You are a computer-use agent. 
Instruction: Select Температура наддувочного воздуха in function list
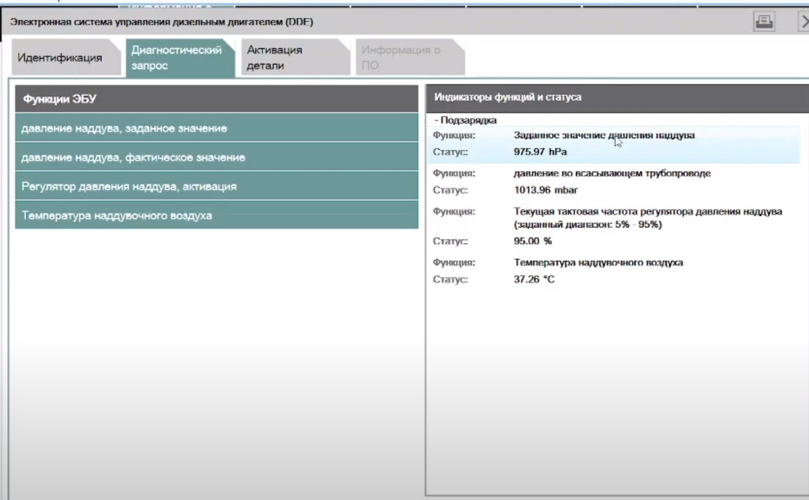[x=216, y=215]
